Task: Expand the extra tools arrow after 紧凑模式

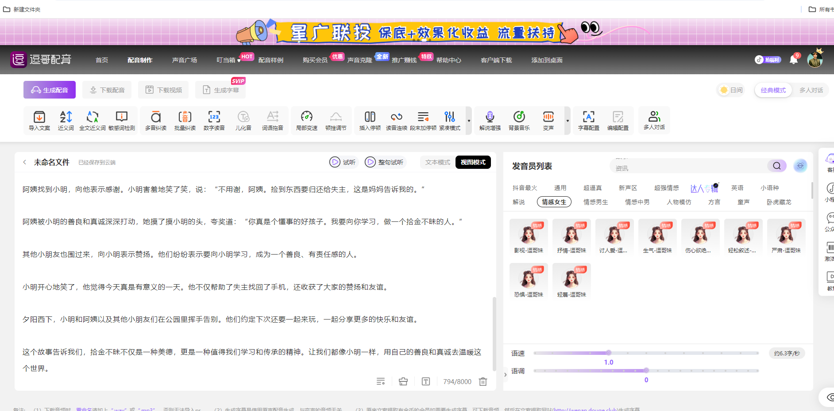Action: (468, 120)
